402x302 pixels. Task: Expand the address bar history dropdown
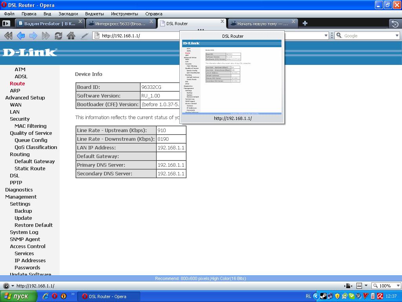click(326, 36)
